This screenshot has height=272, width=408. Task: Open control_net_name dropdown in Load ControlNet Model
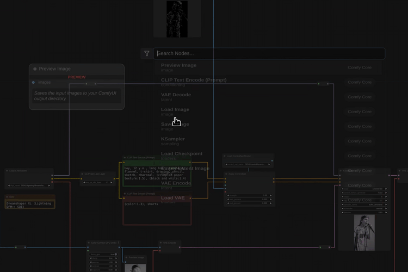tap(248, 164)
